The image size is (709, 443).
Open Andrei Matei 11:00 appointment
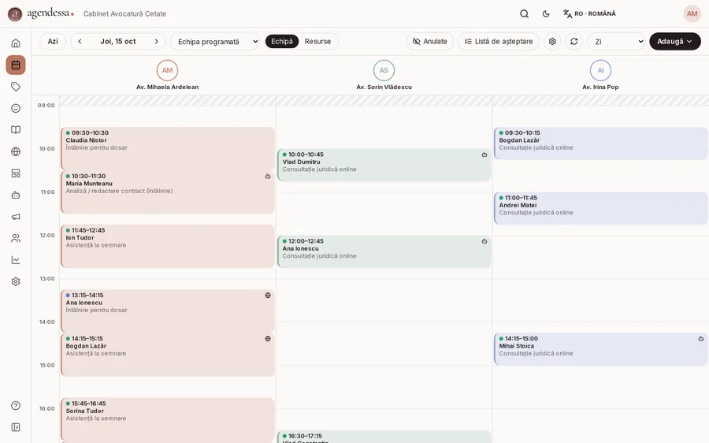click(601, 208)
